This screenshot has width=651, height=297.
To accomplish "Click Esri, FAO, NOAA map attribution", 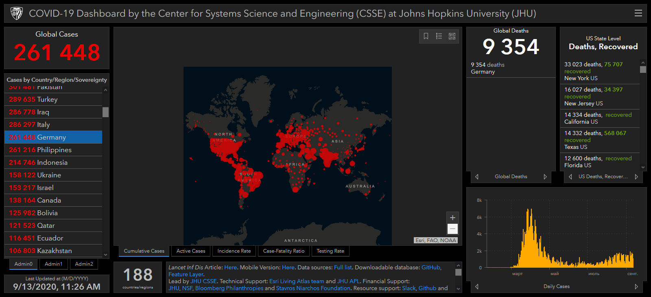I will coord(436,240).
